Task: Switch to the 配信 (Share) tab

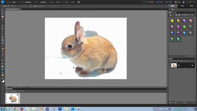Action: pos(191,6)
